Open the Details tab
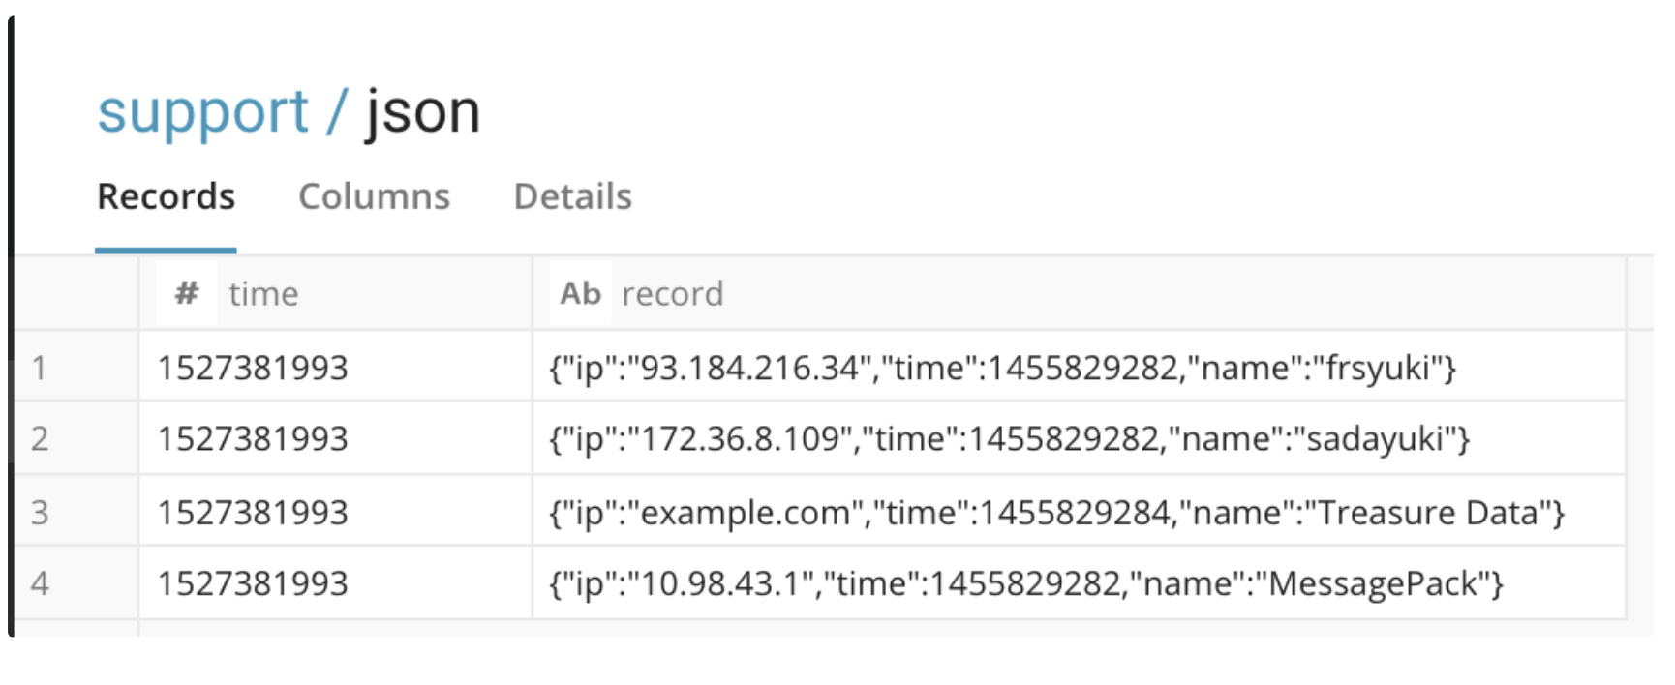This screenshot has height=685, width=1675. click(572, 197)
